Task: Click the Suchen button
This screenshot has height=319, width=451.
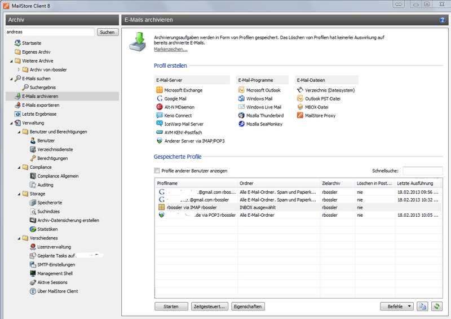Action: pos(107,32)
